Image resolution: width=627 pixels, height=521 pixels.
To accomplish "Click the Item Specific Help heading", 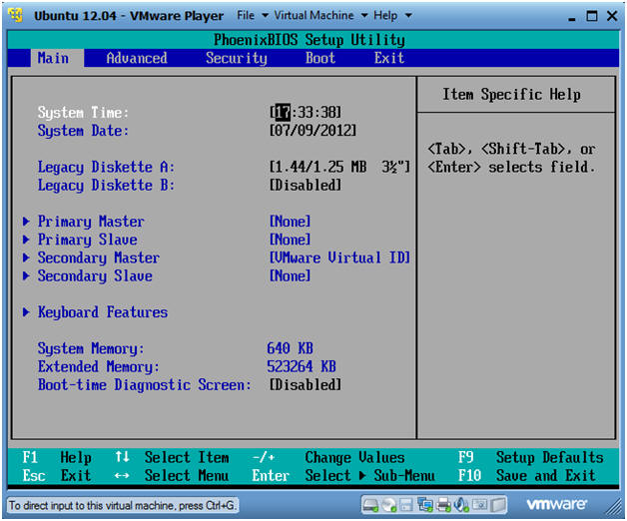I will [511, 95].
